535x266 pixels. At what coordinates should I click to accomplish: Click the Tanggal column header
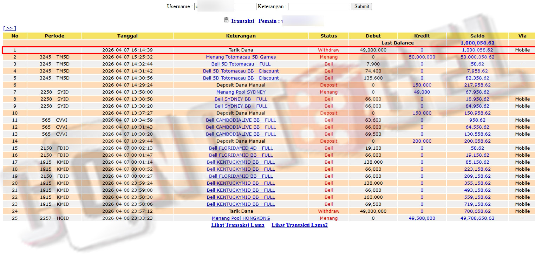pos(128,36)
